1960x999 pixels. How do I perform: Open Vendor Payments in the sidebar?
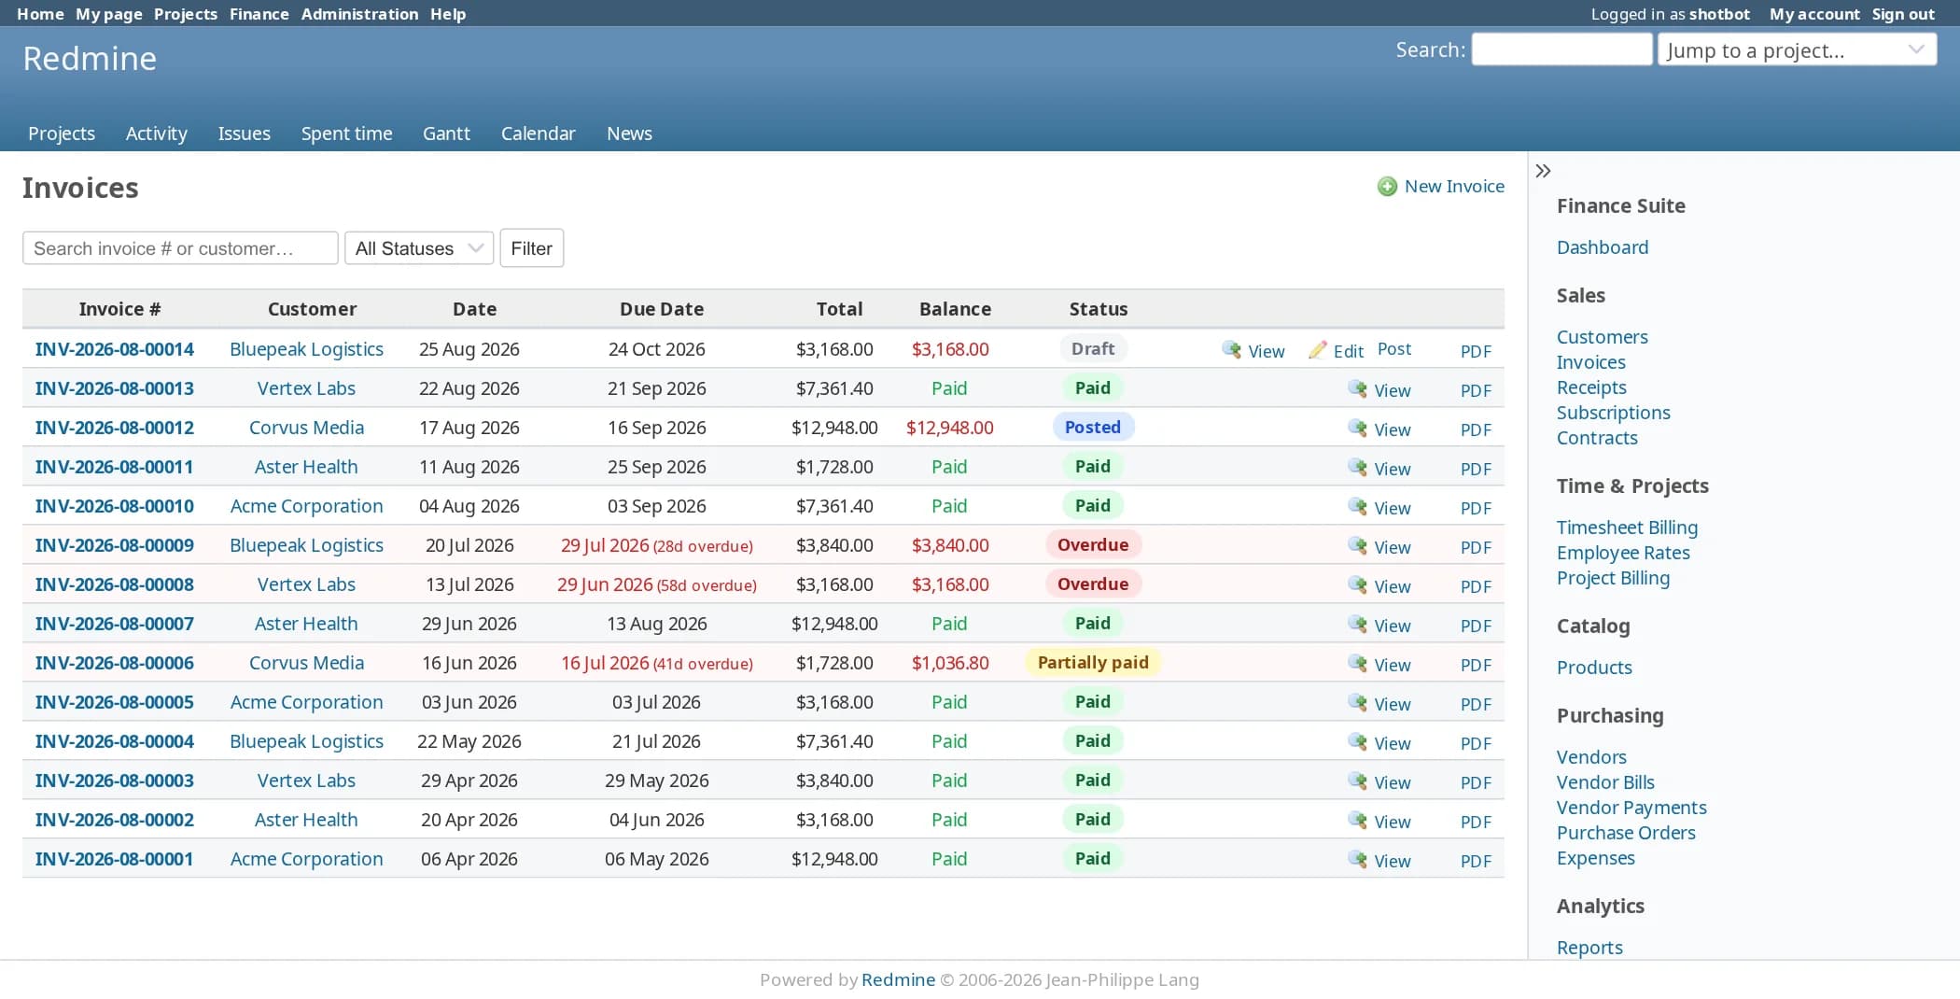tap(1631, 808)
